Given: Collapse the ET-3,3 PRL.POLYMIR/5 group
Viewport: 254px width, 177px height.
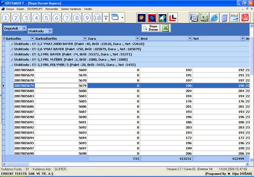Looking at the screenshot, I should coord(11,65).
